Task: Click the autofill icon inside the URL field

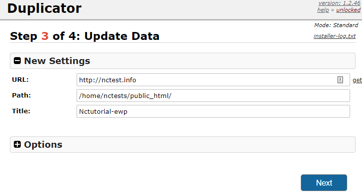Action: click(x=340, y=80)
